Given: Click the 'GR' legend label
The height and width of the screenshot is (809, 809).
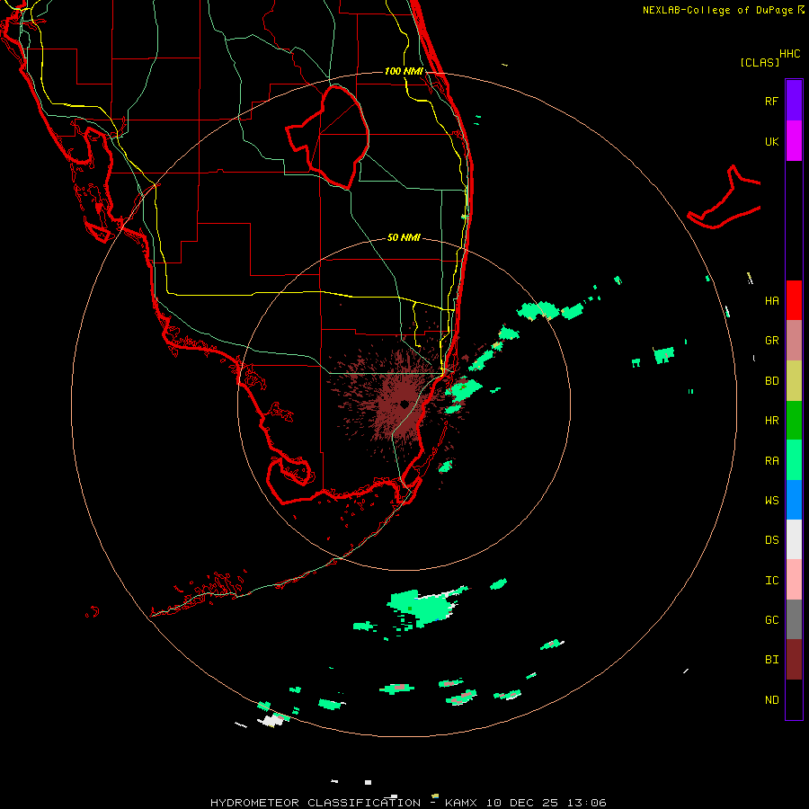Looking at the screenshot, I should click(771, 341).
